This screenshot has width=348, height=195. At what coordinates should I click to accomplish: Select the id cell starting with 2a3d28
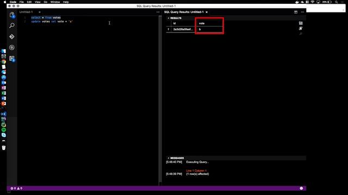[183, 29]
